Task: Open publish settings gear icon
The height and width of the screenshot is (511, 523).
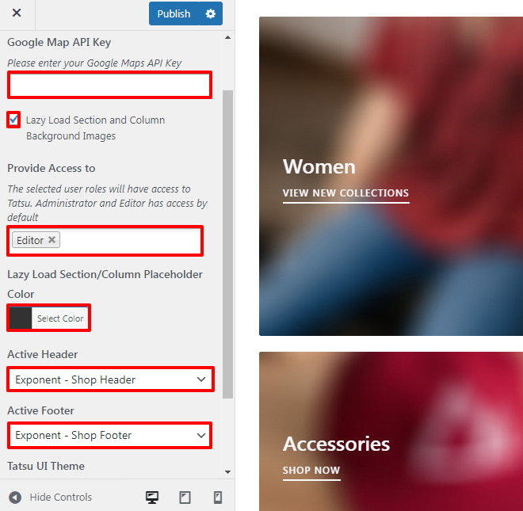Action: pos(211,13)
